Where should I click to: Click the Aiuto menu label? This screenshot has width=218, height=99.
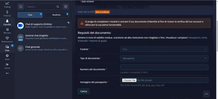(7, 59)
